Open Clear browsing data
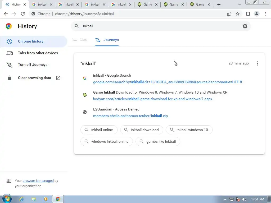The width and height of the screenshot is (271, 203). coord(34,78)
